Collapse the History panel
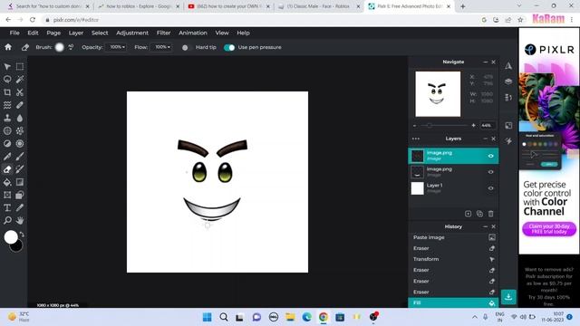580x326 pixels. tap(486, 226)
